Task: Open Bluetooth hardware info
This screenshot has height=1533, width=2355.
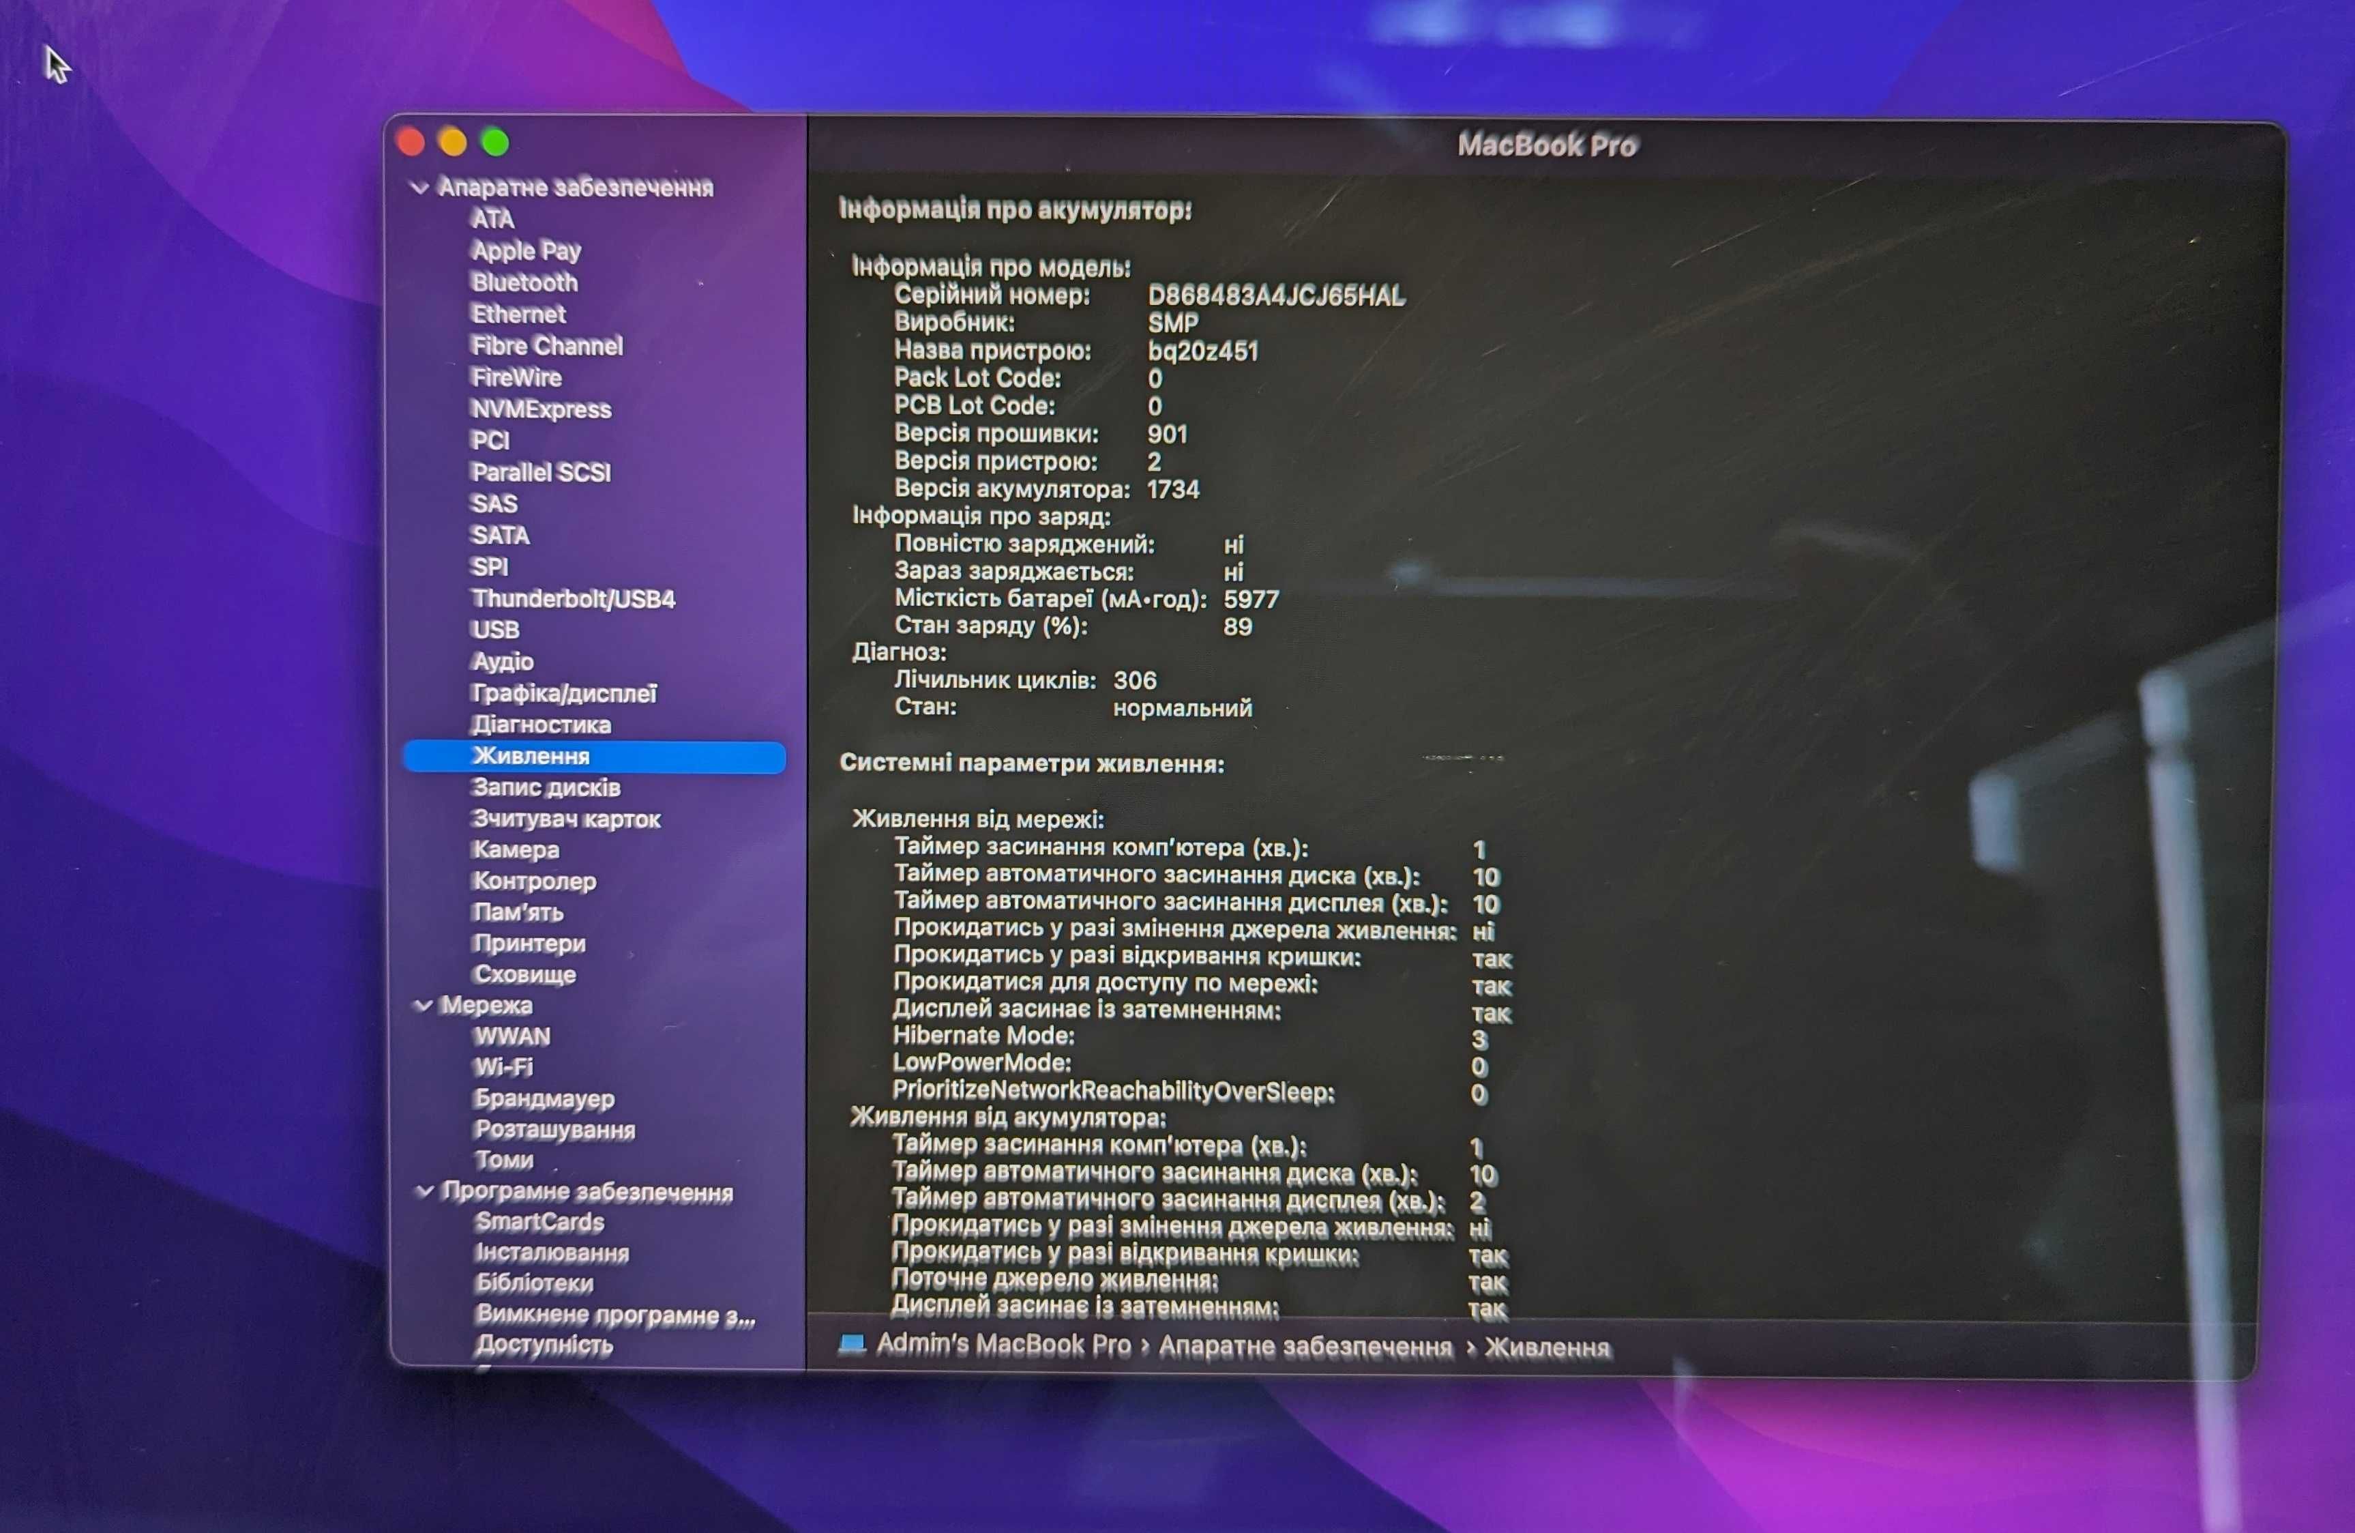Action: [524, 282]
